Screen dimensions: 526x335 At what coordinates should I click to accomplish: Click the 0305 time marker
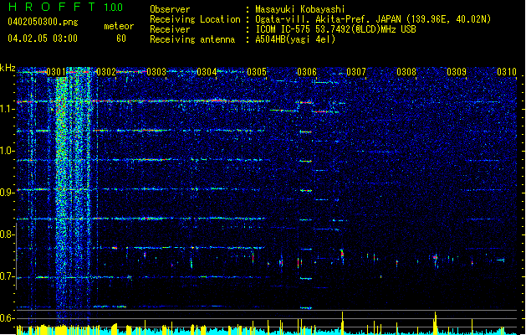coord(257,72)
